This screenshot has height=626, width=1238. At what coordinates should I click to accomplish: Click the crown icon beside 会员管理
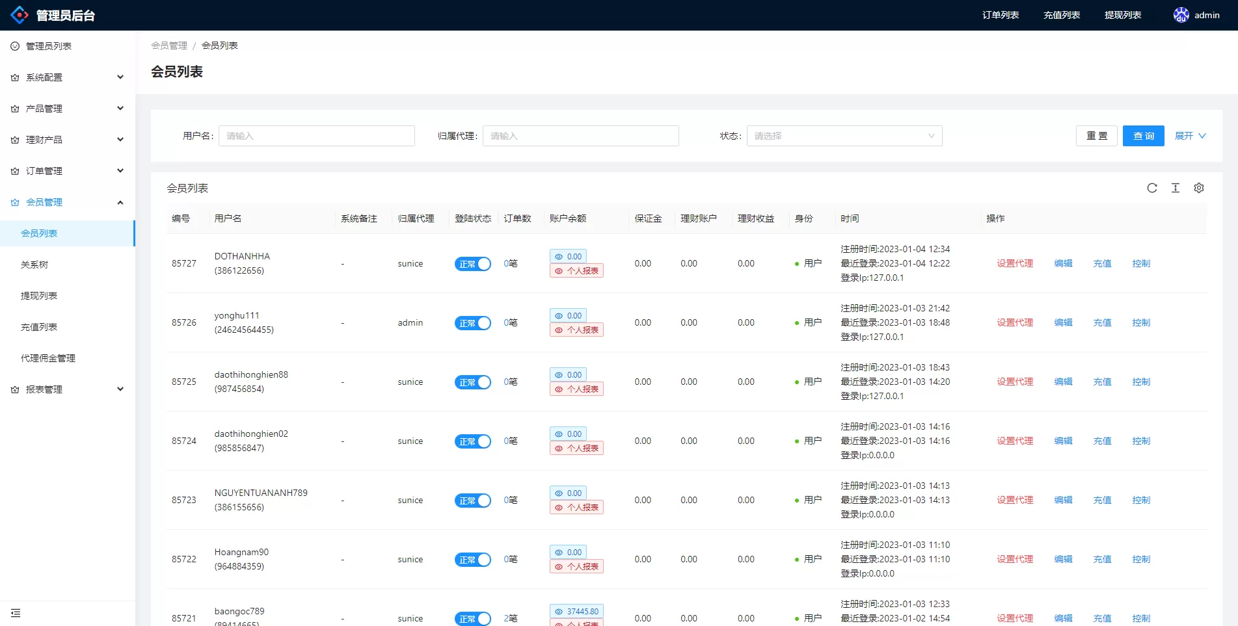[x=15, y=202]
